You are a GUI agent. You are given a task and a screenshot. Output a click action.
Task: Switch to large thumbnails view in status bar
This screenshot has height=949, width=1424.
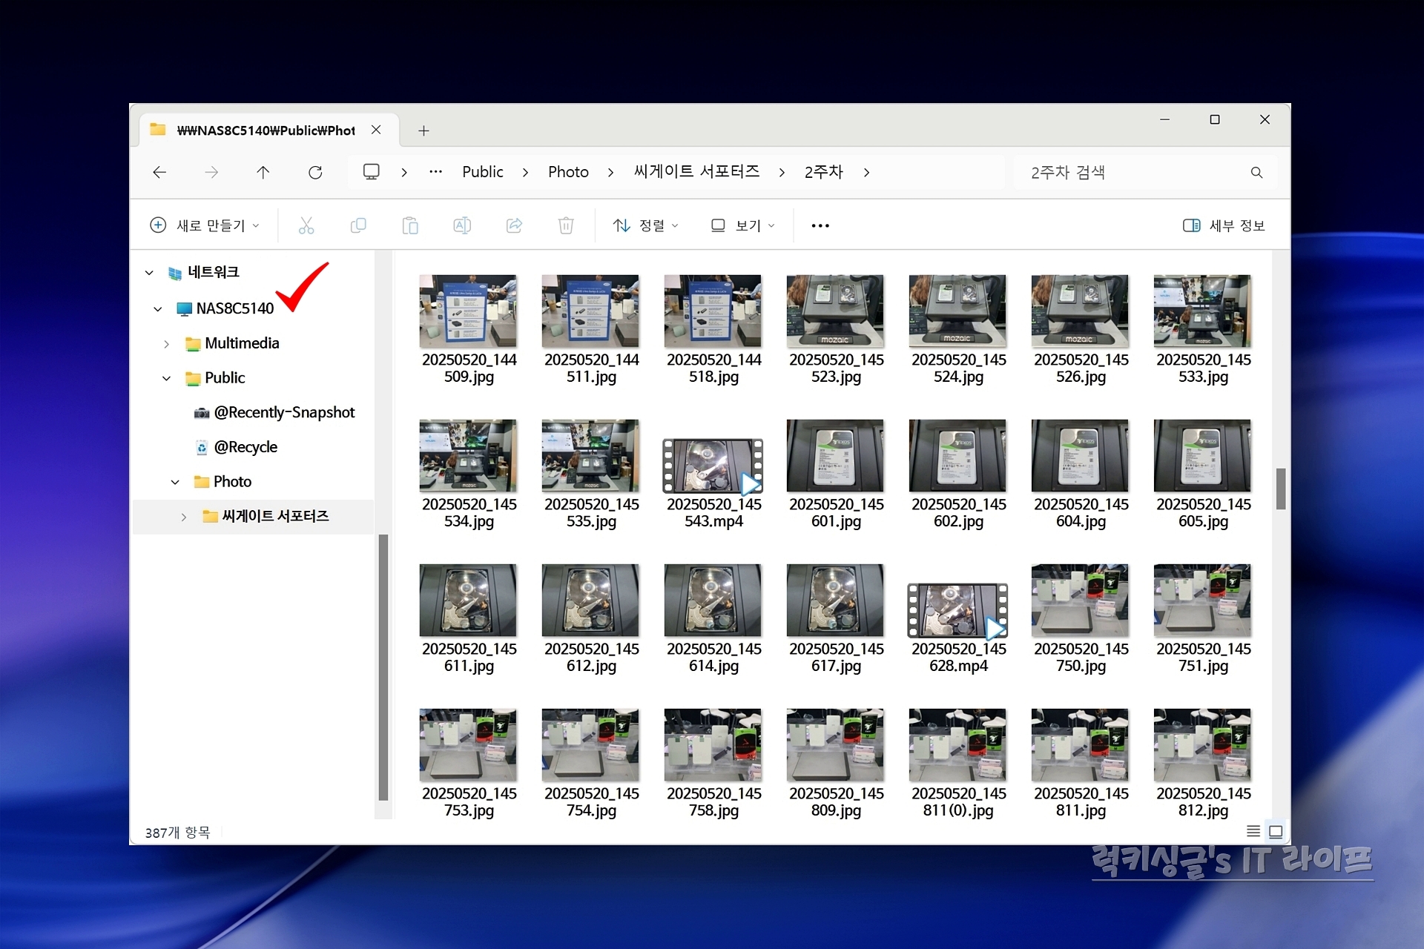[1276, 831]
